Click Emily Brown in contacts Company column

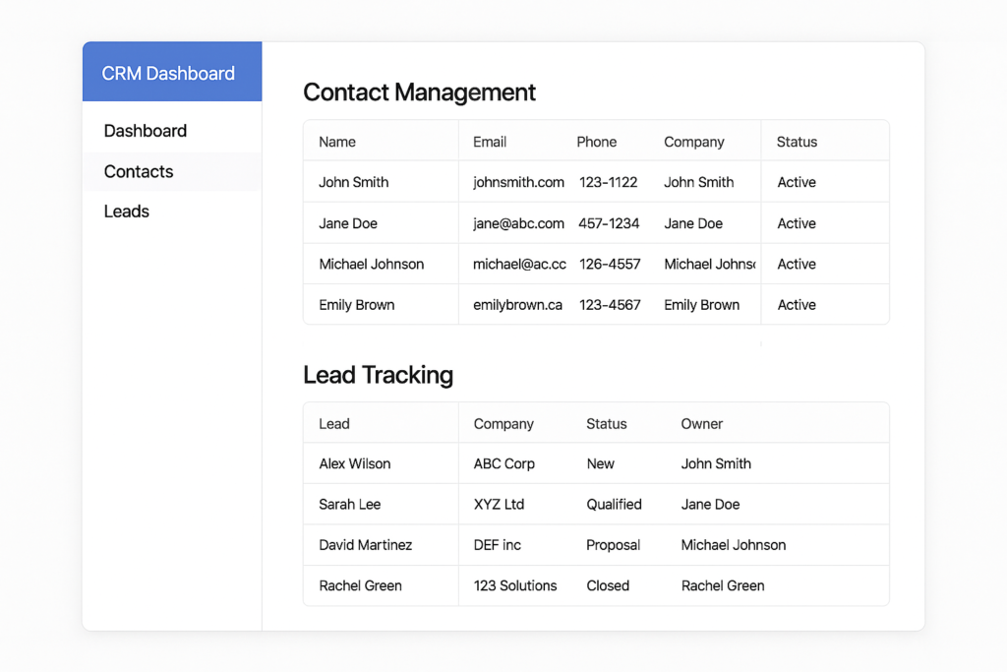(x=701, y=305)
